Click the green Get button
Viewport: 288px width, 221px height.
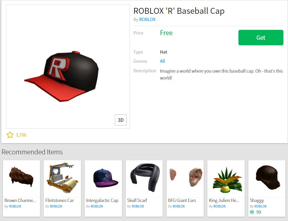tap(261, 37)
